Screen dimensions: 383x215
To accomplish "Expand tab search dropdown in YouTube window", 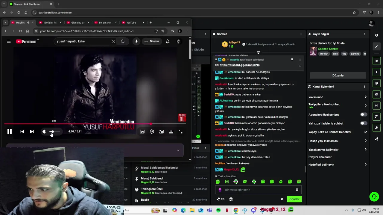I will pyautogui.click(x=5, y=23).
